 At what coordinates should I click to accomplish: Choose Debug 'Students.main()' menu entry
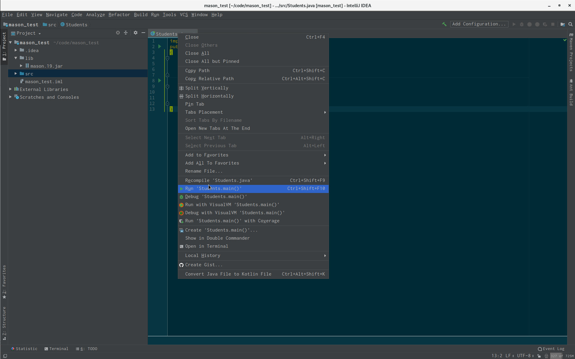tap(253, 197)
